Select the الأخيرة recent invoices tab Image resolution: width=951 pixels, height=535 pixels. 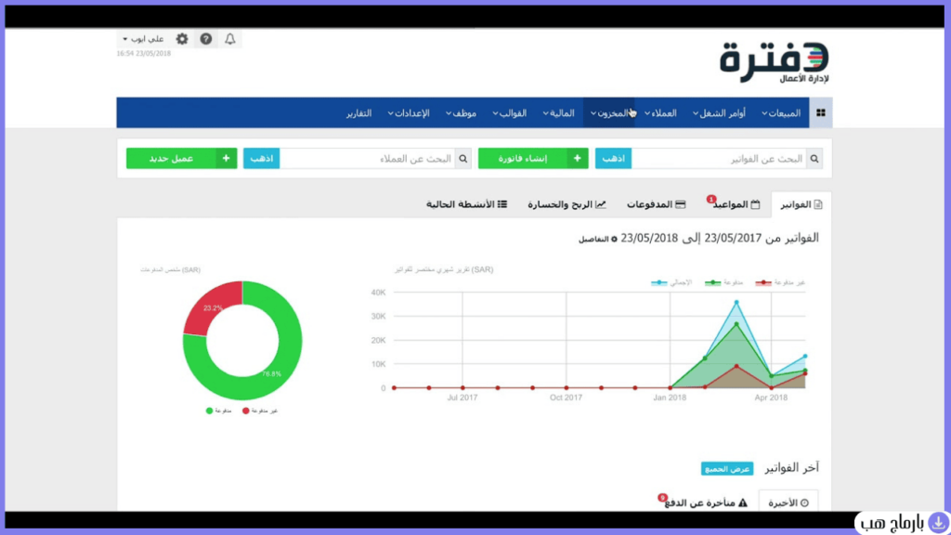pyautogui.click(x=788, y=502)
